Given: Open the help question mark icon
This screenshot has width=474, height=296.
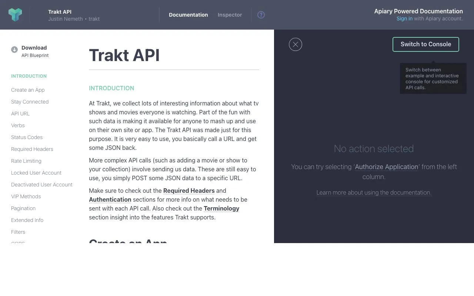Looking at the screenshot, I should (x=261, y=15).
